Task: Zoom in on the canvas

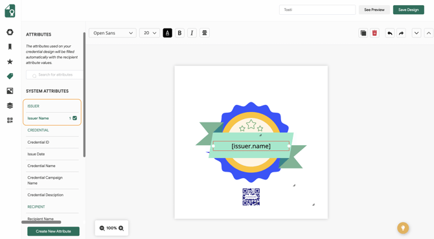Action: (121, 228)
